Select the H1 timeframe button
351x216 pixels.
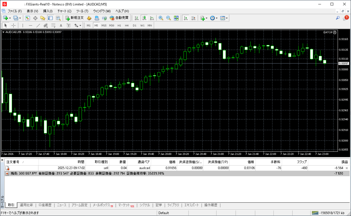click(119, 25)
